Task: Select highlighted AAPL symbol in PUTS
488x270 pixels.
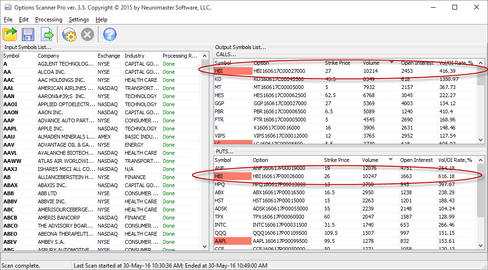Action: click(233, 241)
